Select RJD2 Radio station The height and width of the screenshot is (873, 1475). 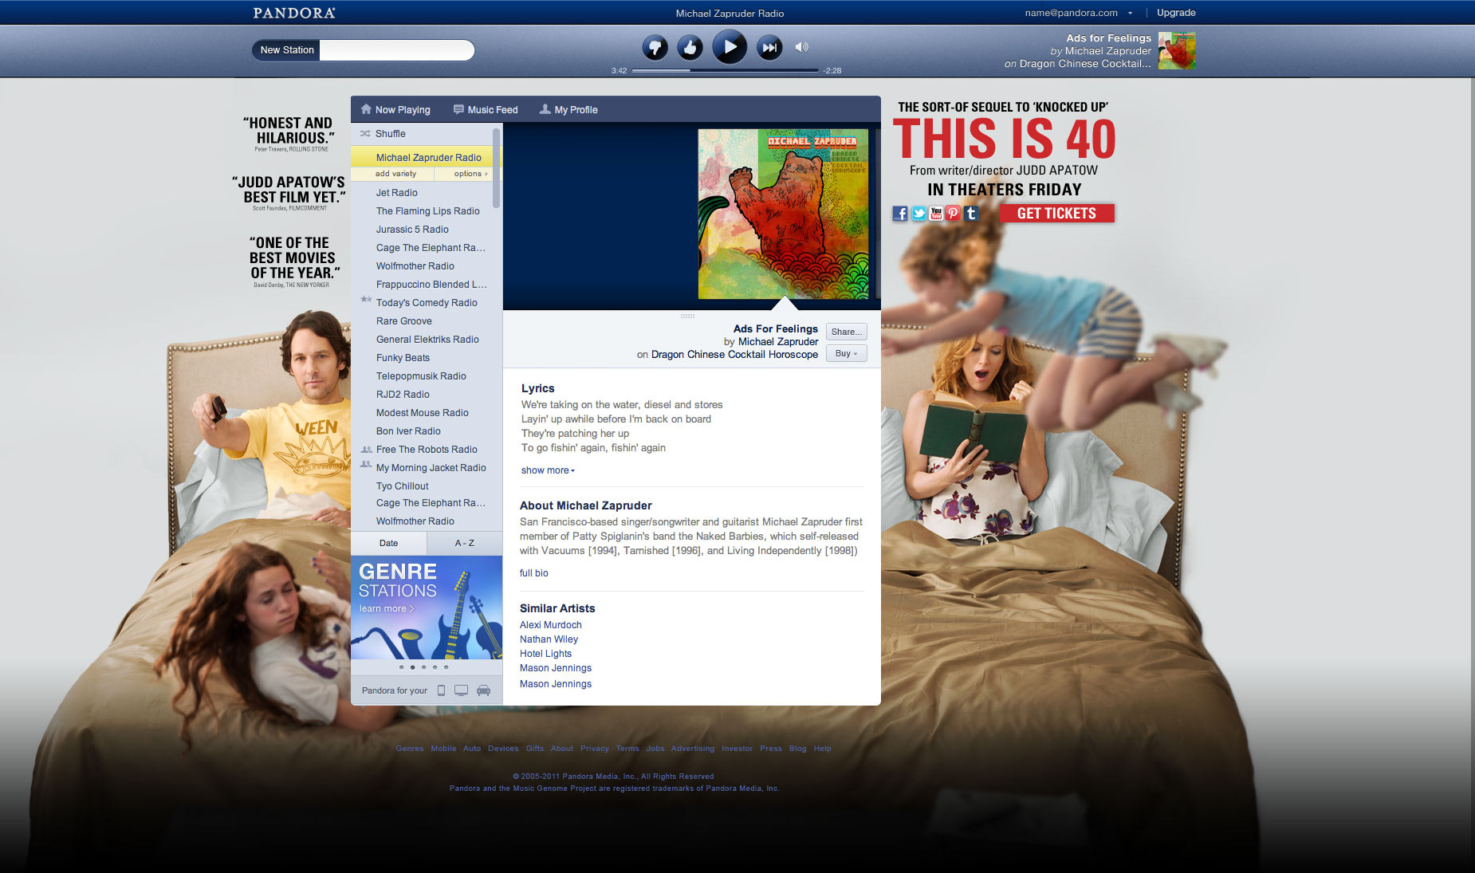[403, 395]
